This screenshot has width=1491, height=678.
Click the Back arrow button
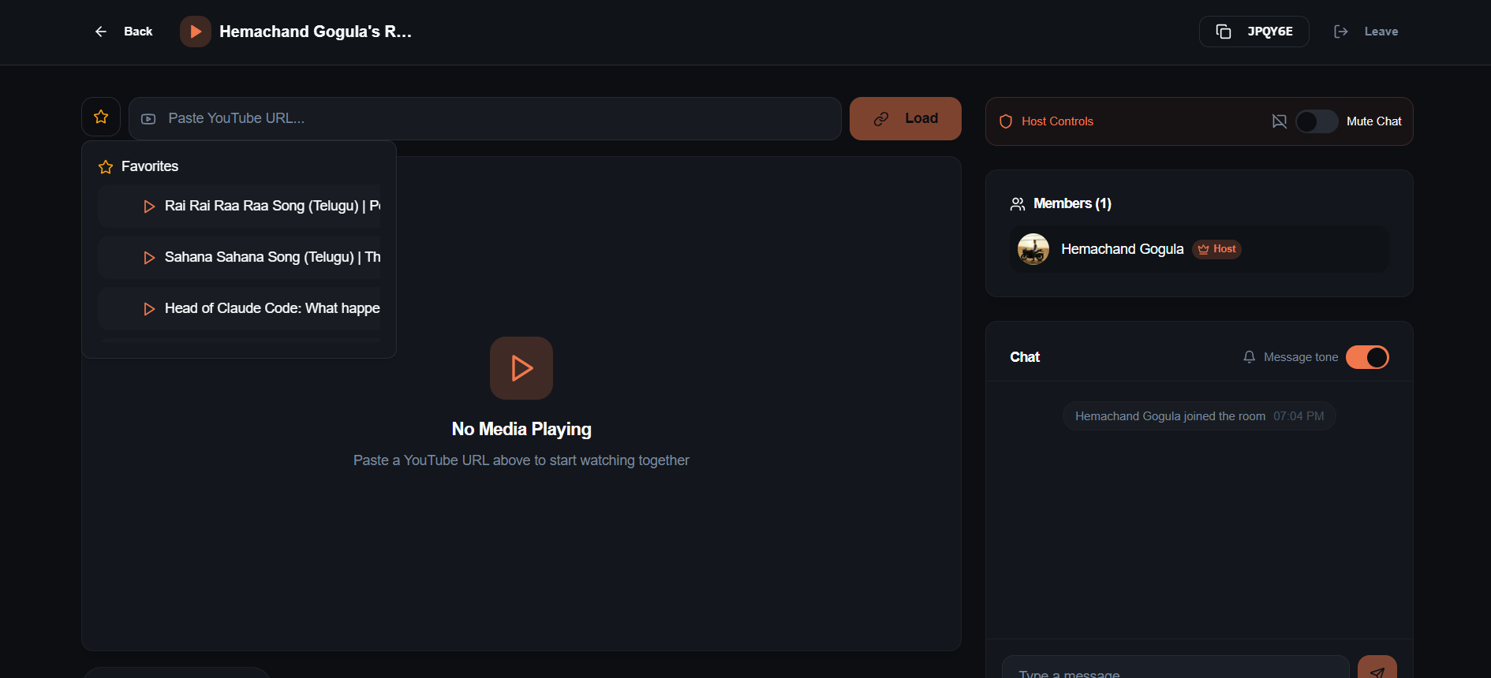(x=123, y=32)
